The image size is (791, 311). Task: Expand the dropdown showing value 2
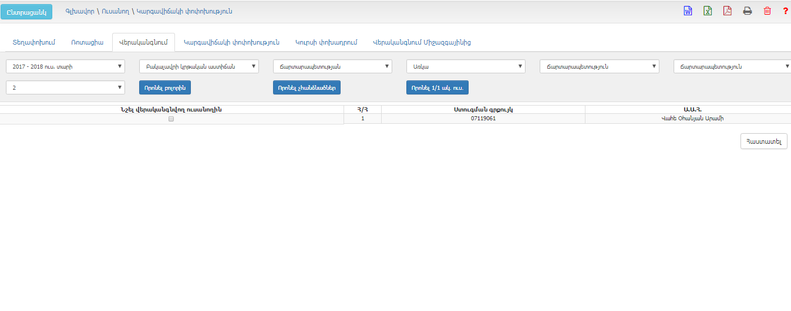[65, 87]
